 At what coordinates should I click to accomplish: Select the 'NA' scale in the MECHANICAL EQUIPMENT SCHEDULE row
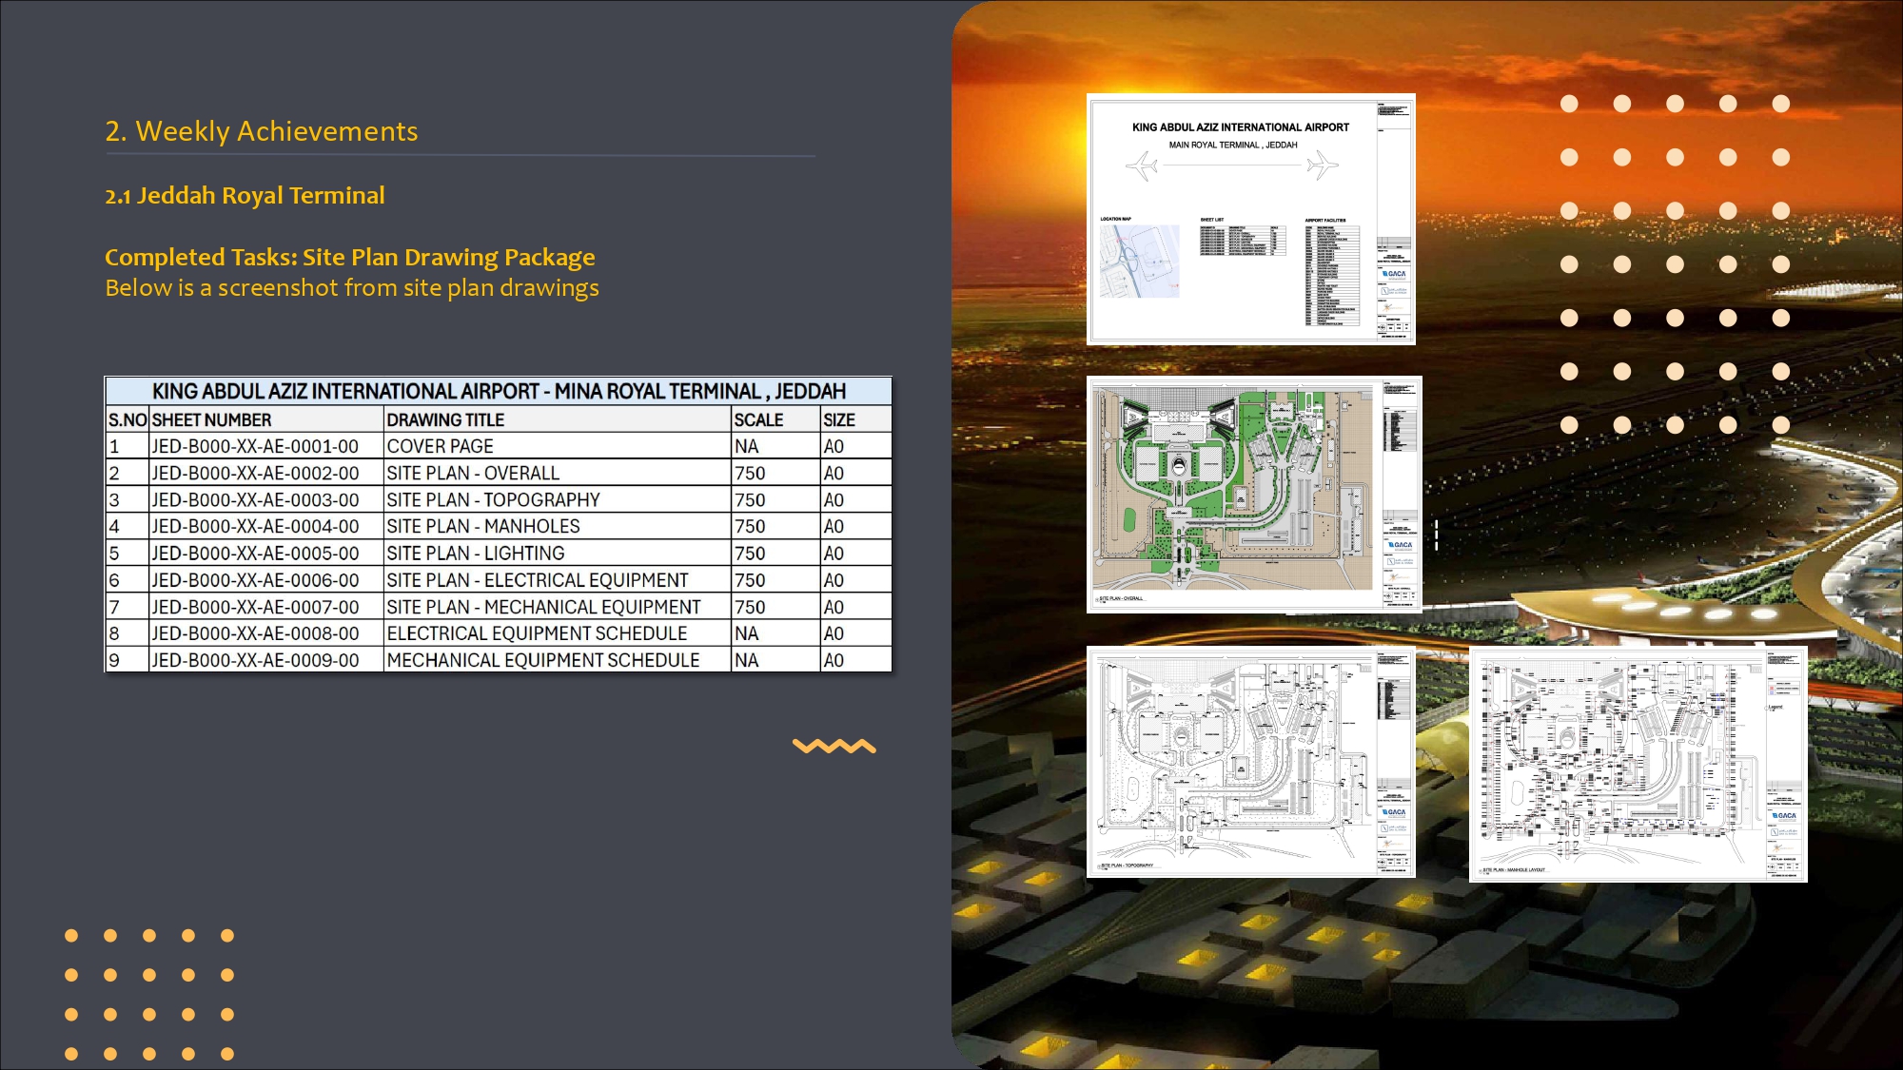(x=775, y=660)
